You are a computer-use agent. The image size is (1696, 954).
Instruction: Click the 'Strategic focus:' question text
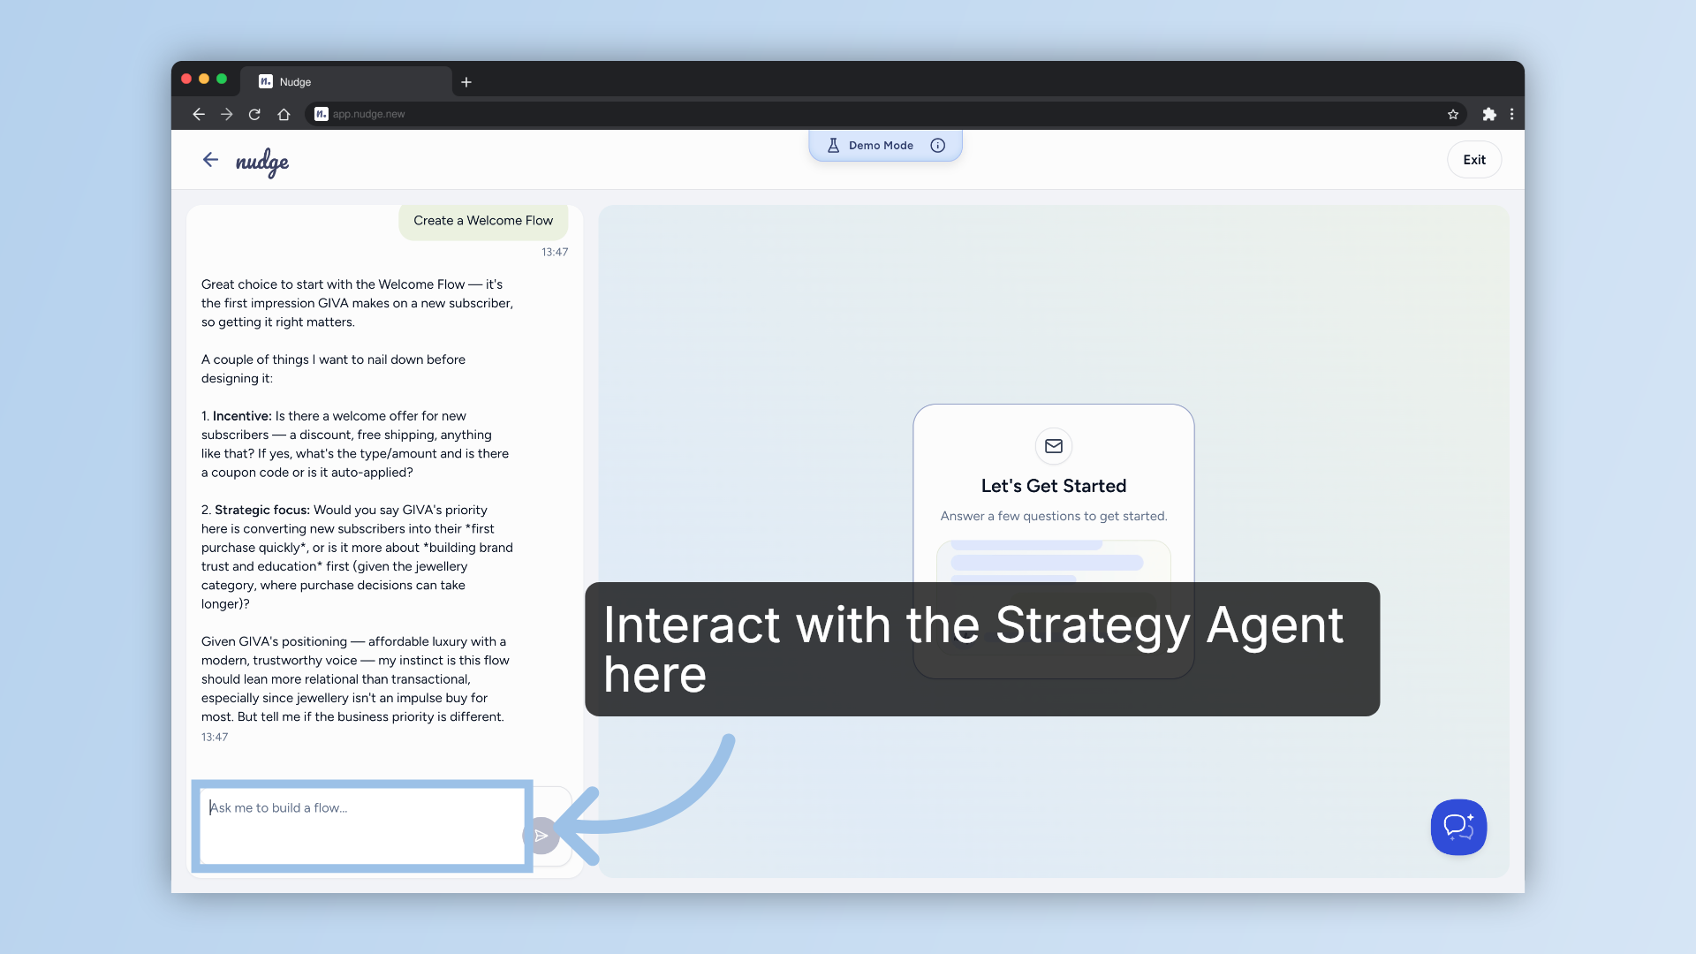tap(262, 510)
